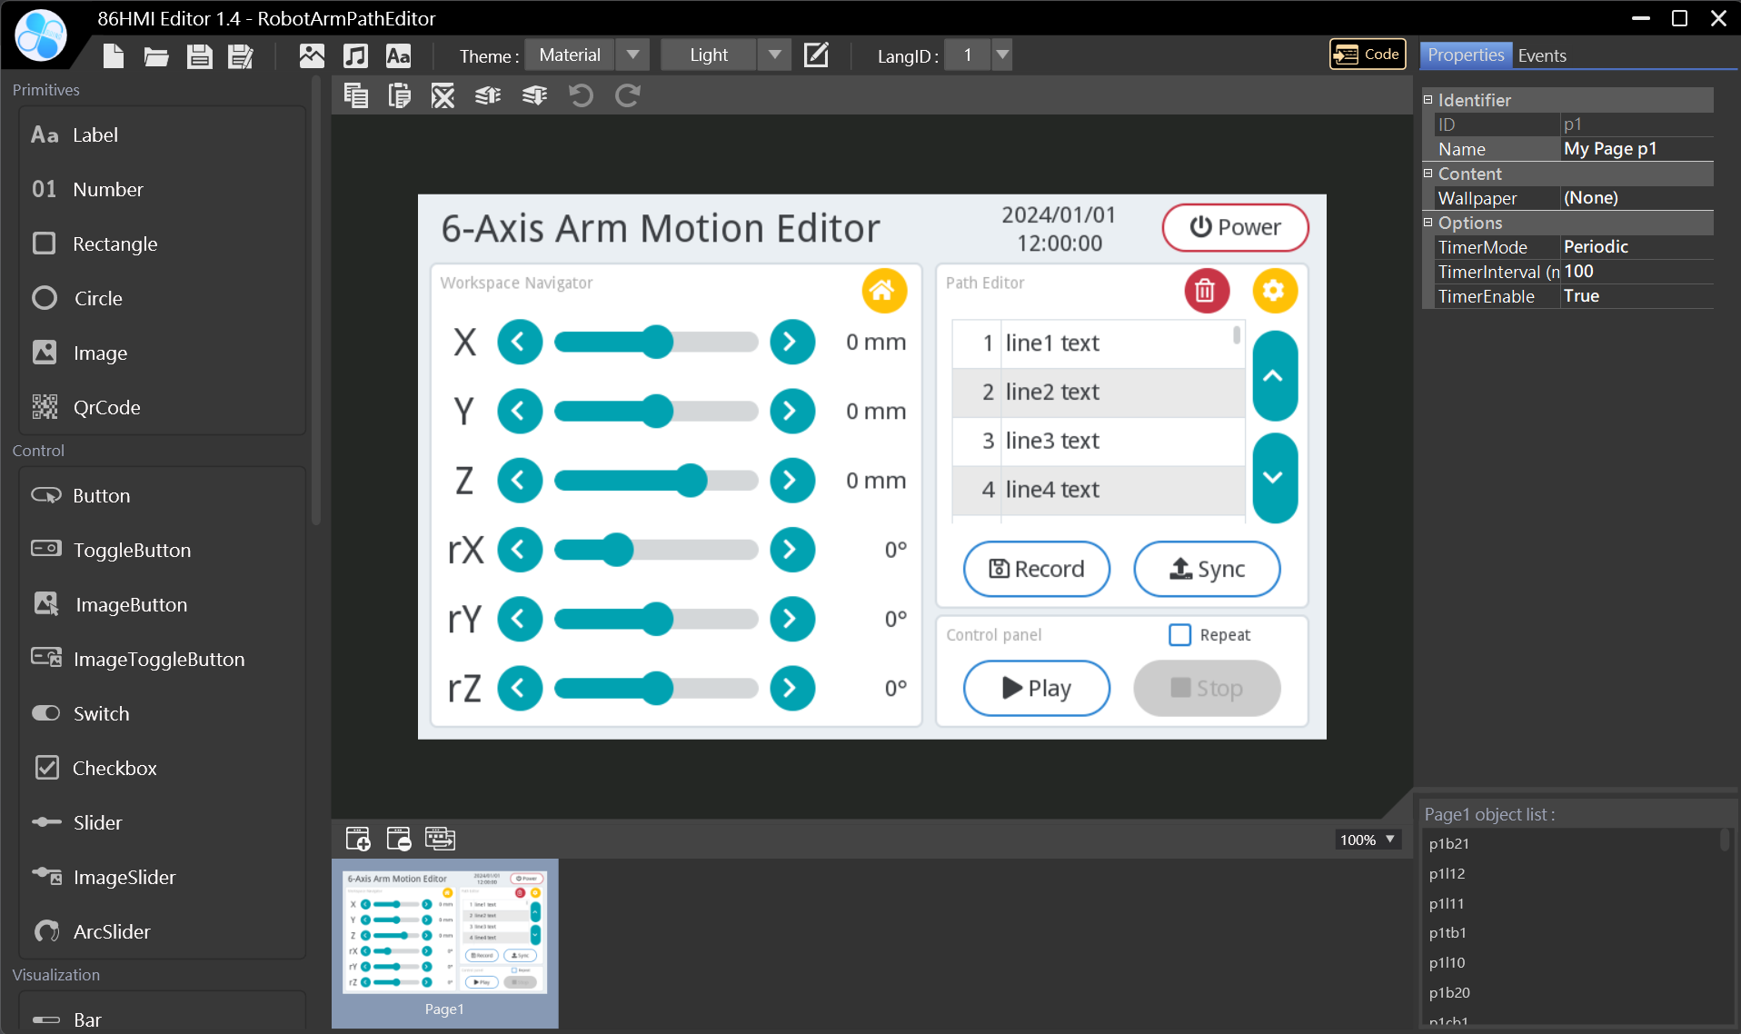
Task: Click the Redo arrow icon
Action: [628, 95]
